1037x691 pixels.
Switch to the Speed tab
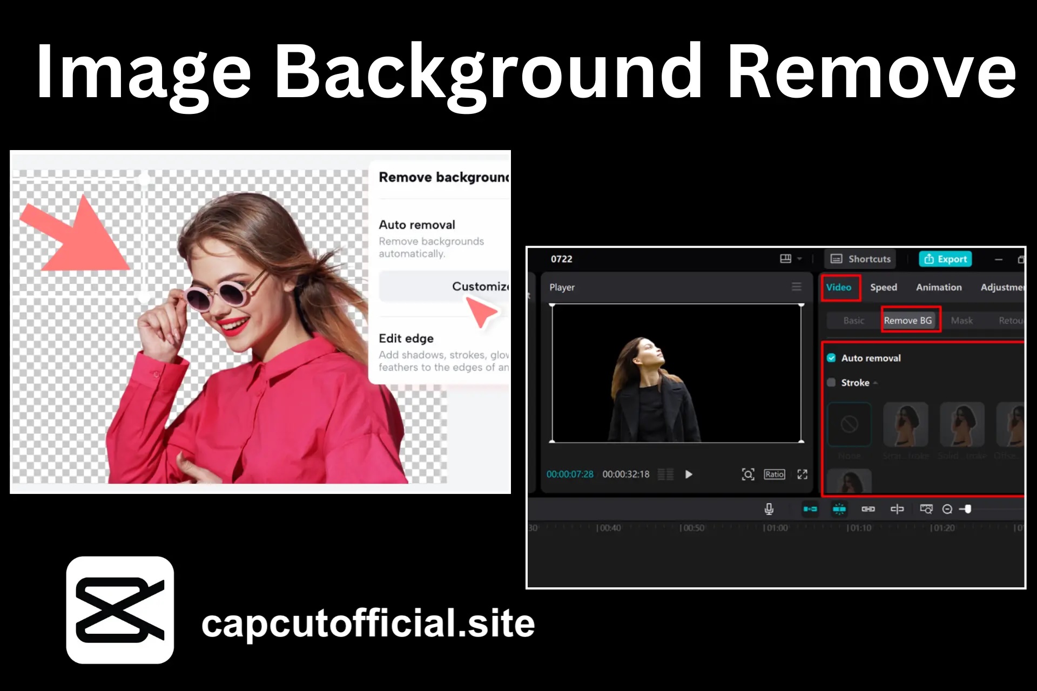(x=884, y=287)
